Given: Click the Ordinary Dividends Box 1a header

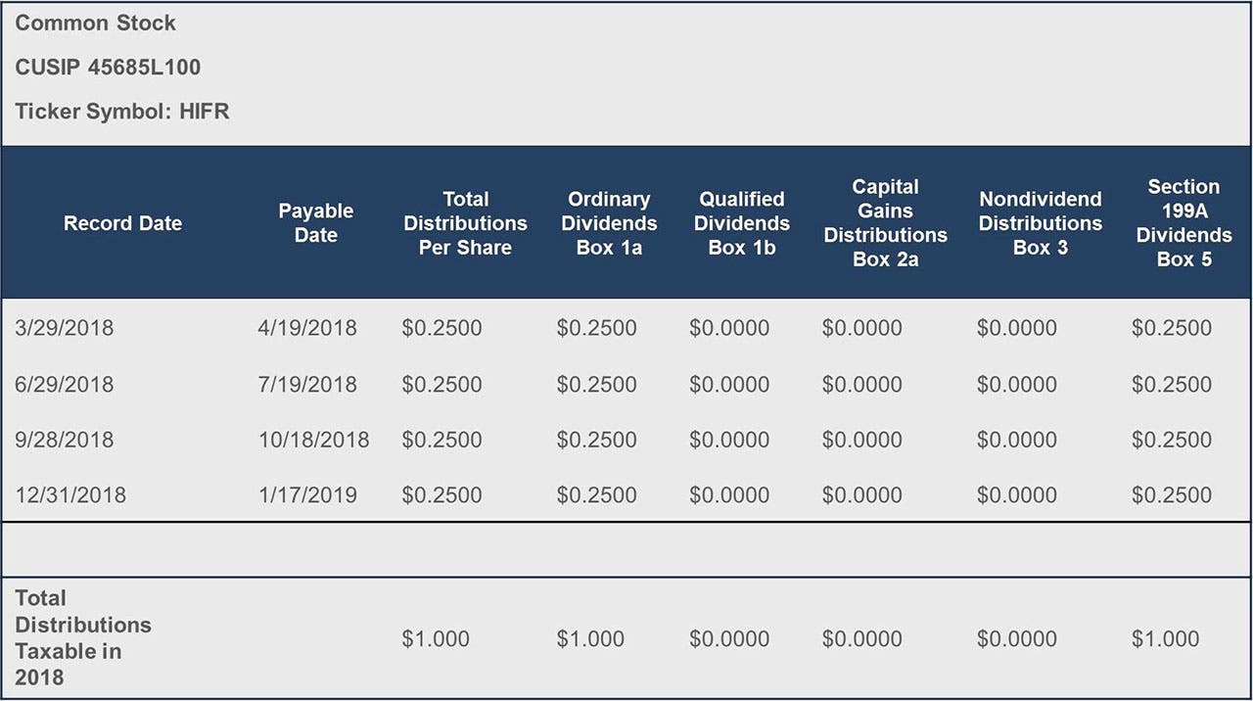Looking at the screenshot, I should (609, 223).
